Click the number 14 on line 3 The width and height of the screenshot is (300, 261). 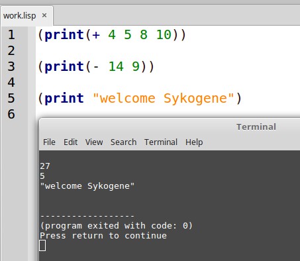coord(116,67)
